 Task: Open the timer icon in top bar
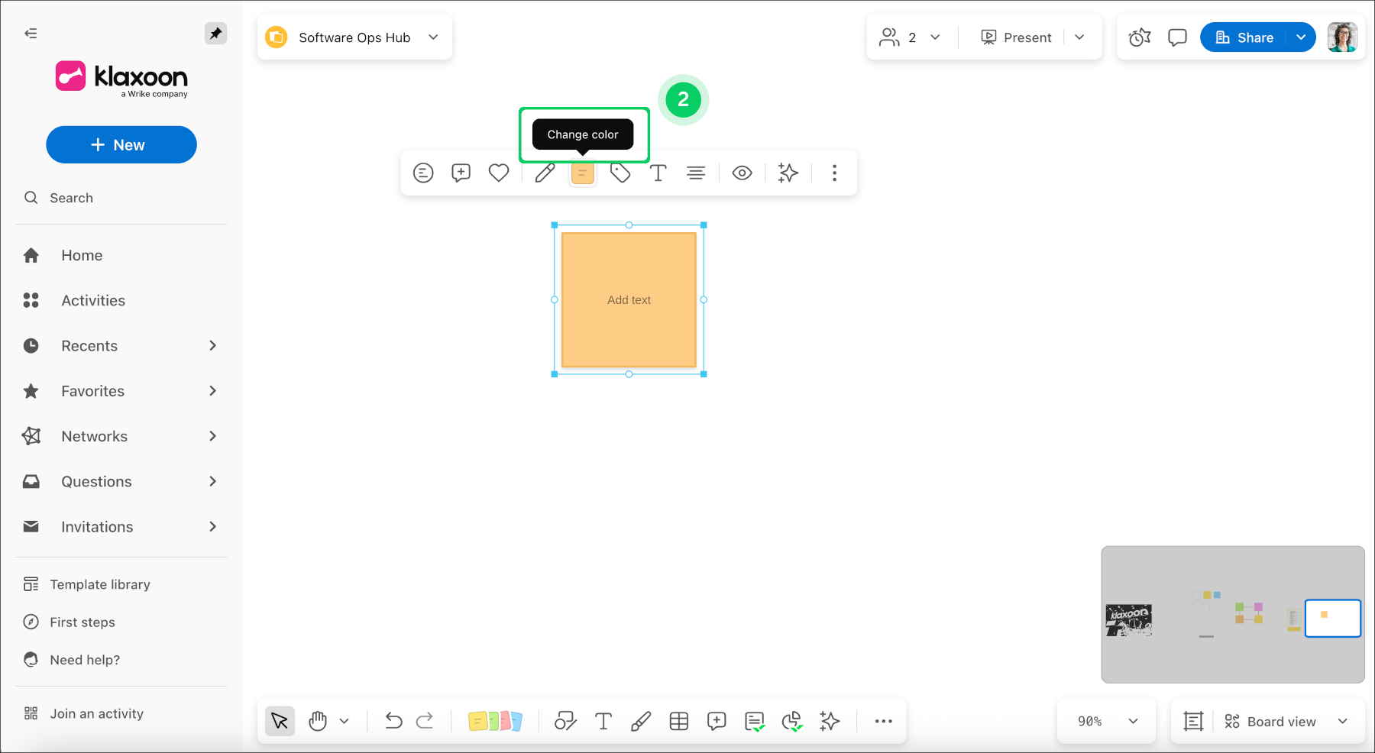point(1140,37)
